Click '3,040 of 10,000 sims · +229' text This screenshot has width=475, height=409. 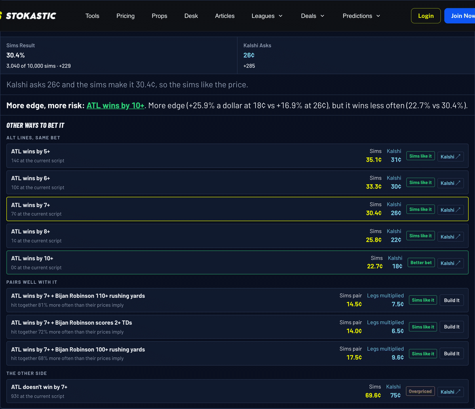tap(38, 66)
